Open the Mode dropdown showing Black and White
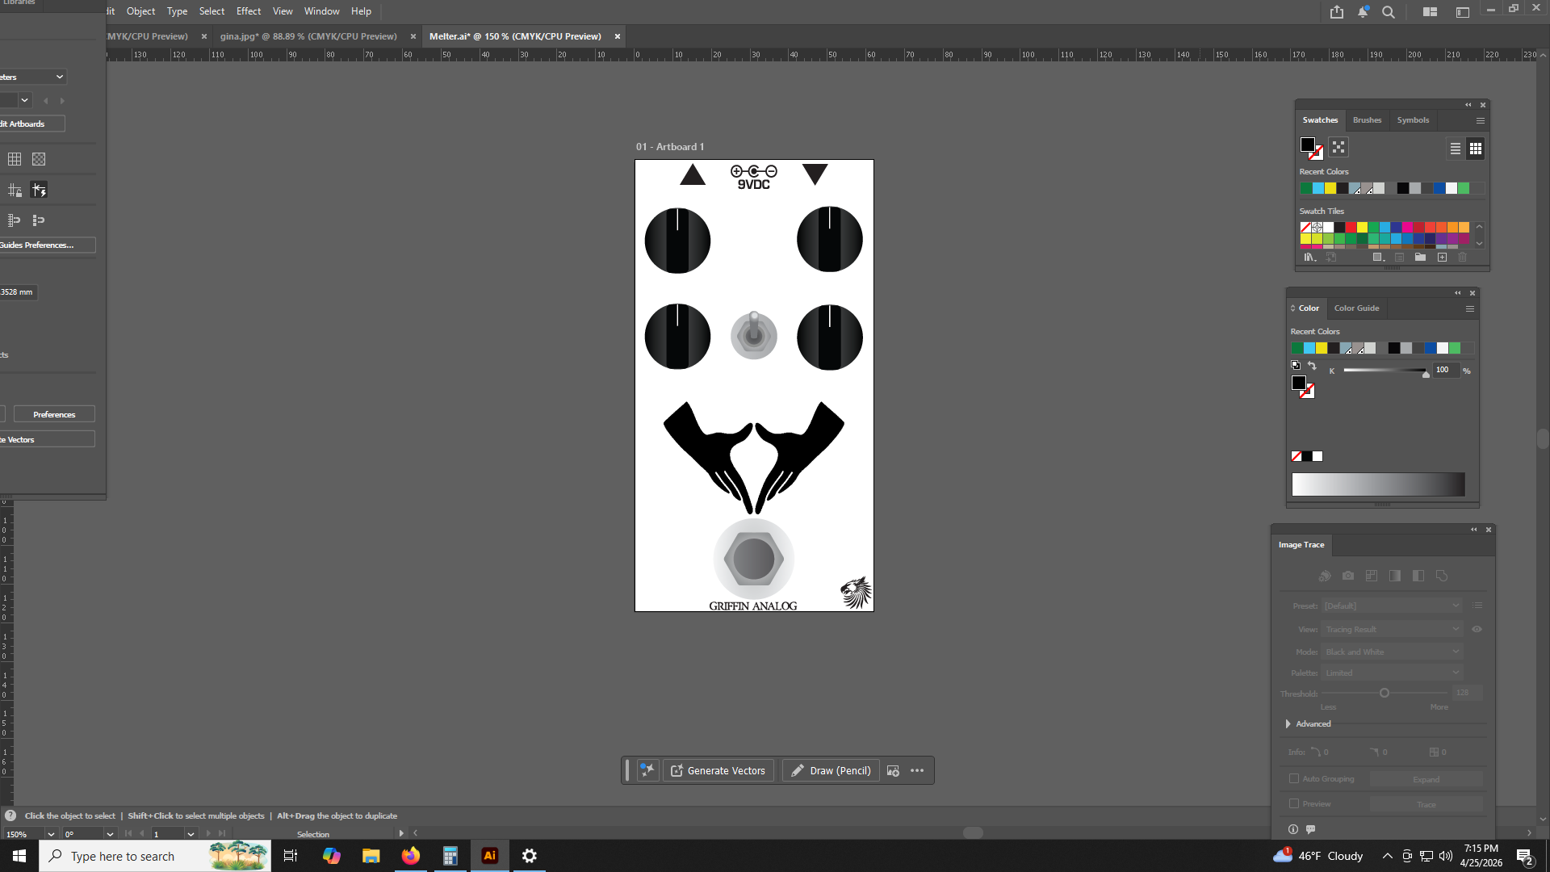This screenshot has height=872, width=1550. (1393, 652)
